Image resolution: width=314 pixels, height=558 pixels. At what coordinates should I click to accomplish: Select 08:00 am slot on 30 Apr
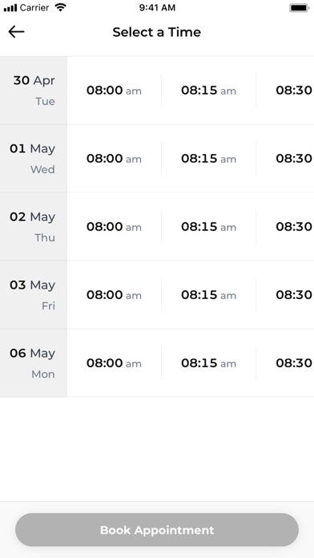click(x=115, y=91)
